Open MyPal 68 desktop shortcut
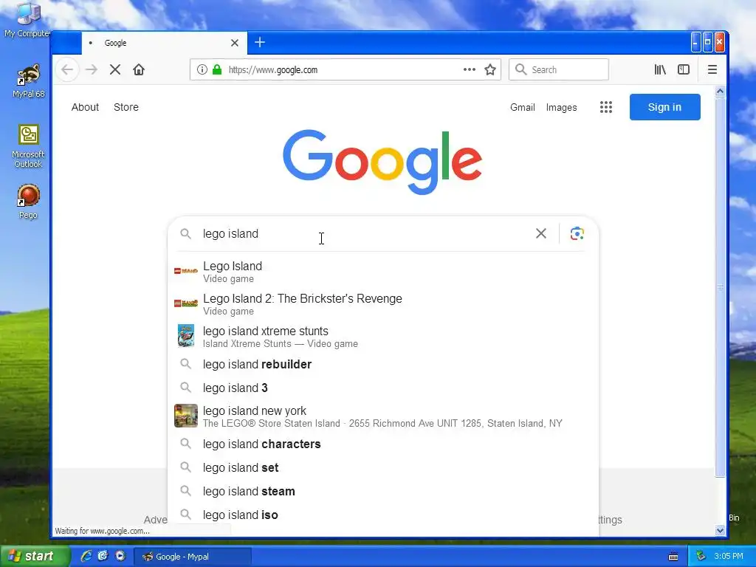This screenshot has height=567, width=756. pos(29,81)
